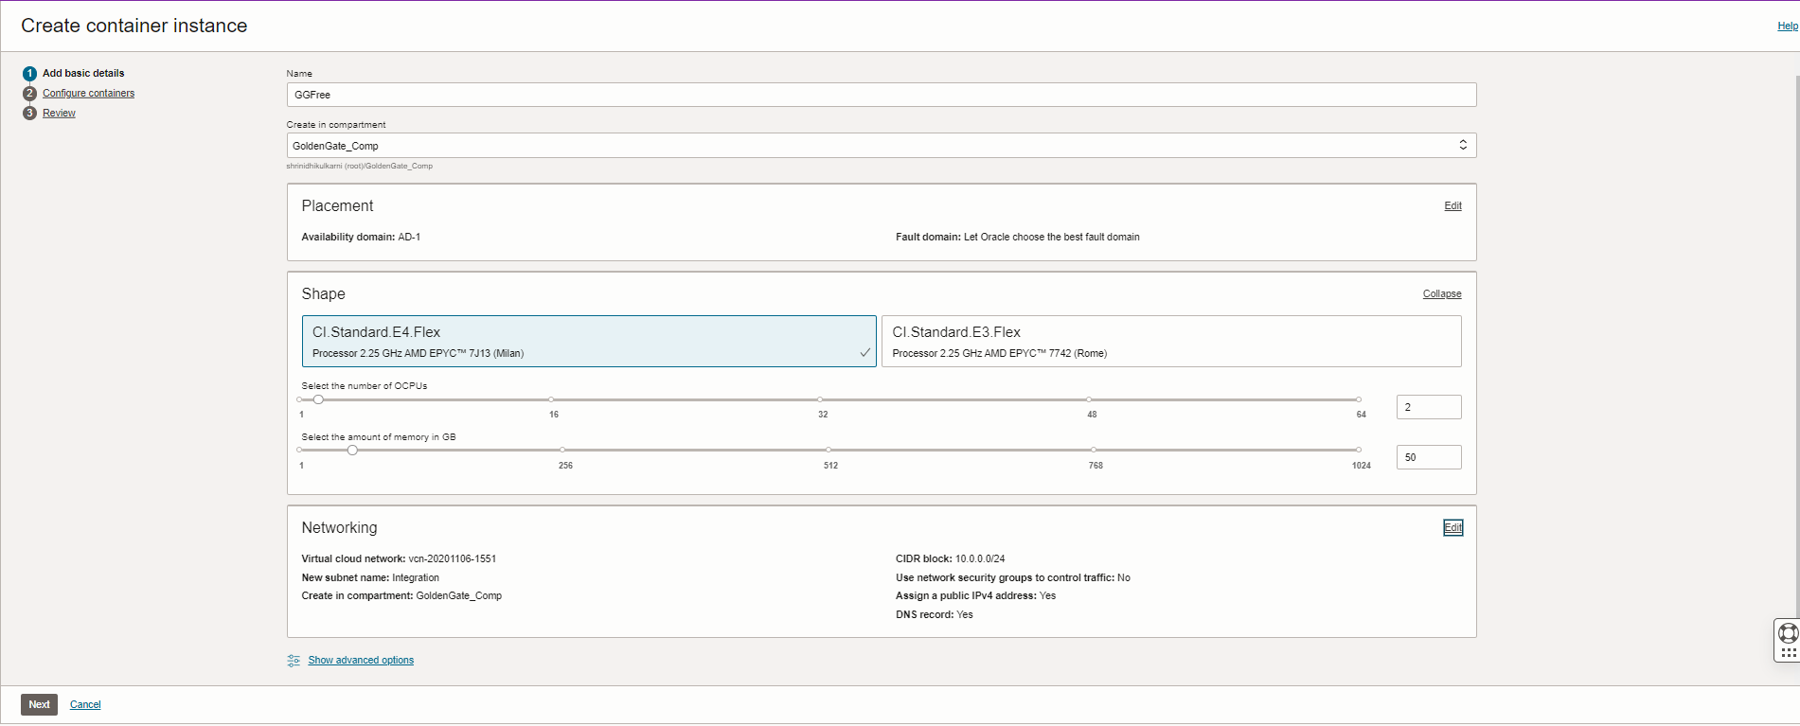Click the dotted grid handle below lifebuoy
Image resolution: width=1800 pixels, height=726 pixels.
1788,653
